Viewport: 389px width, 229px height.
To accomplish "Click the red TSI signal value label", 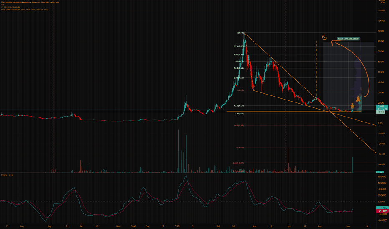I will (x=382, y=211).
